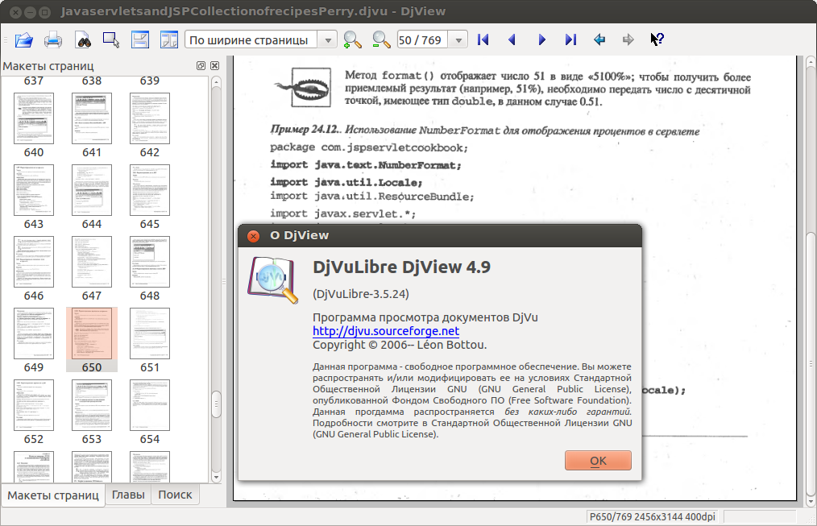Image resolution: width=817 pixels, height=526 pixels.
Task: Switch to the Поиск tab
Action: 175,495
